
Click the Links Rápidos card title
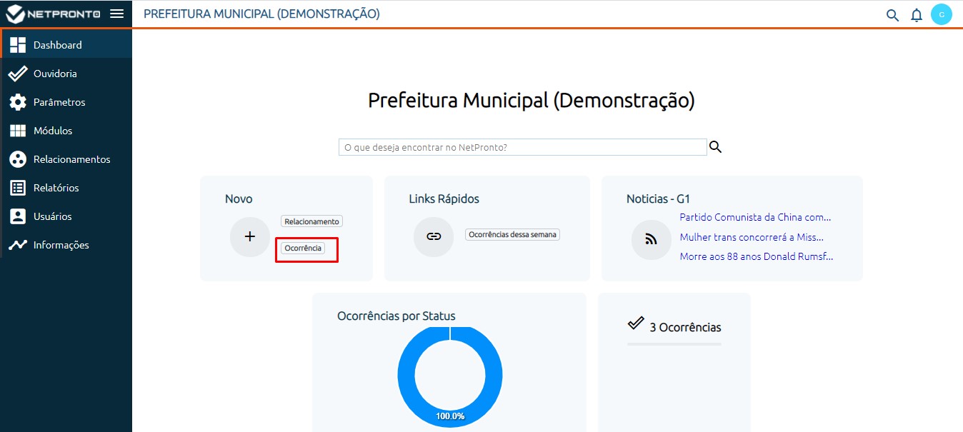click(x=444, y=199)
